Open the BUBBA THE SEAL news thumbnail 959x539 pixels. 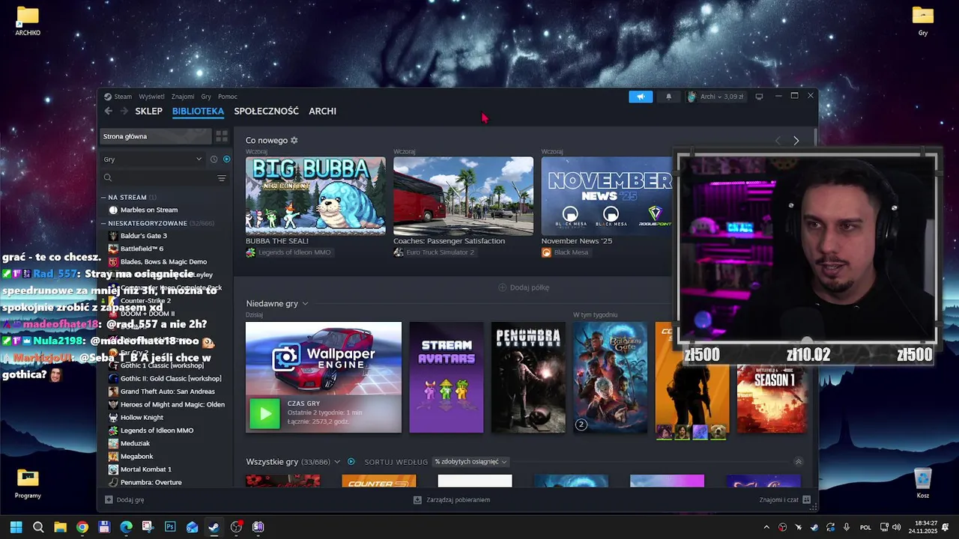click(315, 195)
